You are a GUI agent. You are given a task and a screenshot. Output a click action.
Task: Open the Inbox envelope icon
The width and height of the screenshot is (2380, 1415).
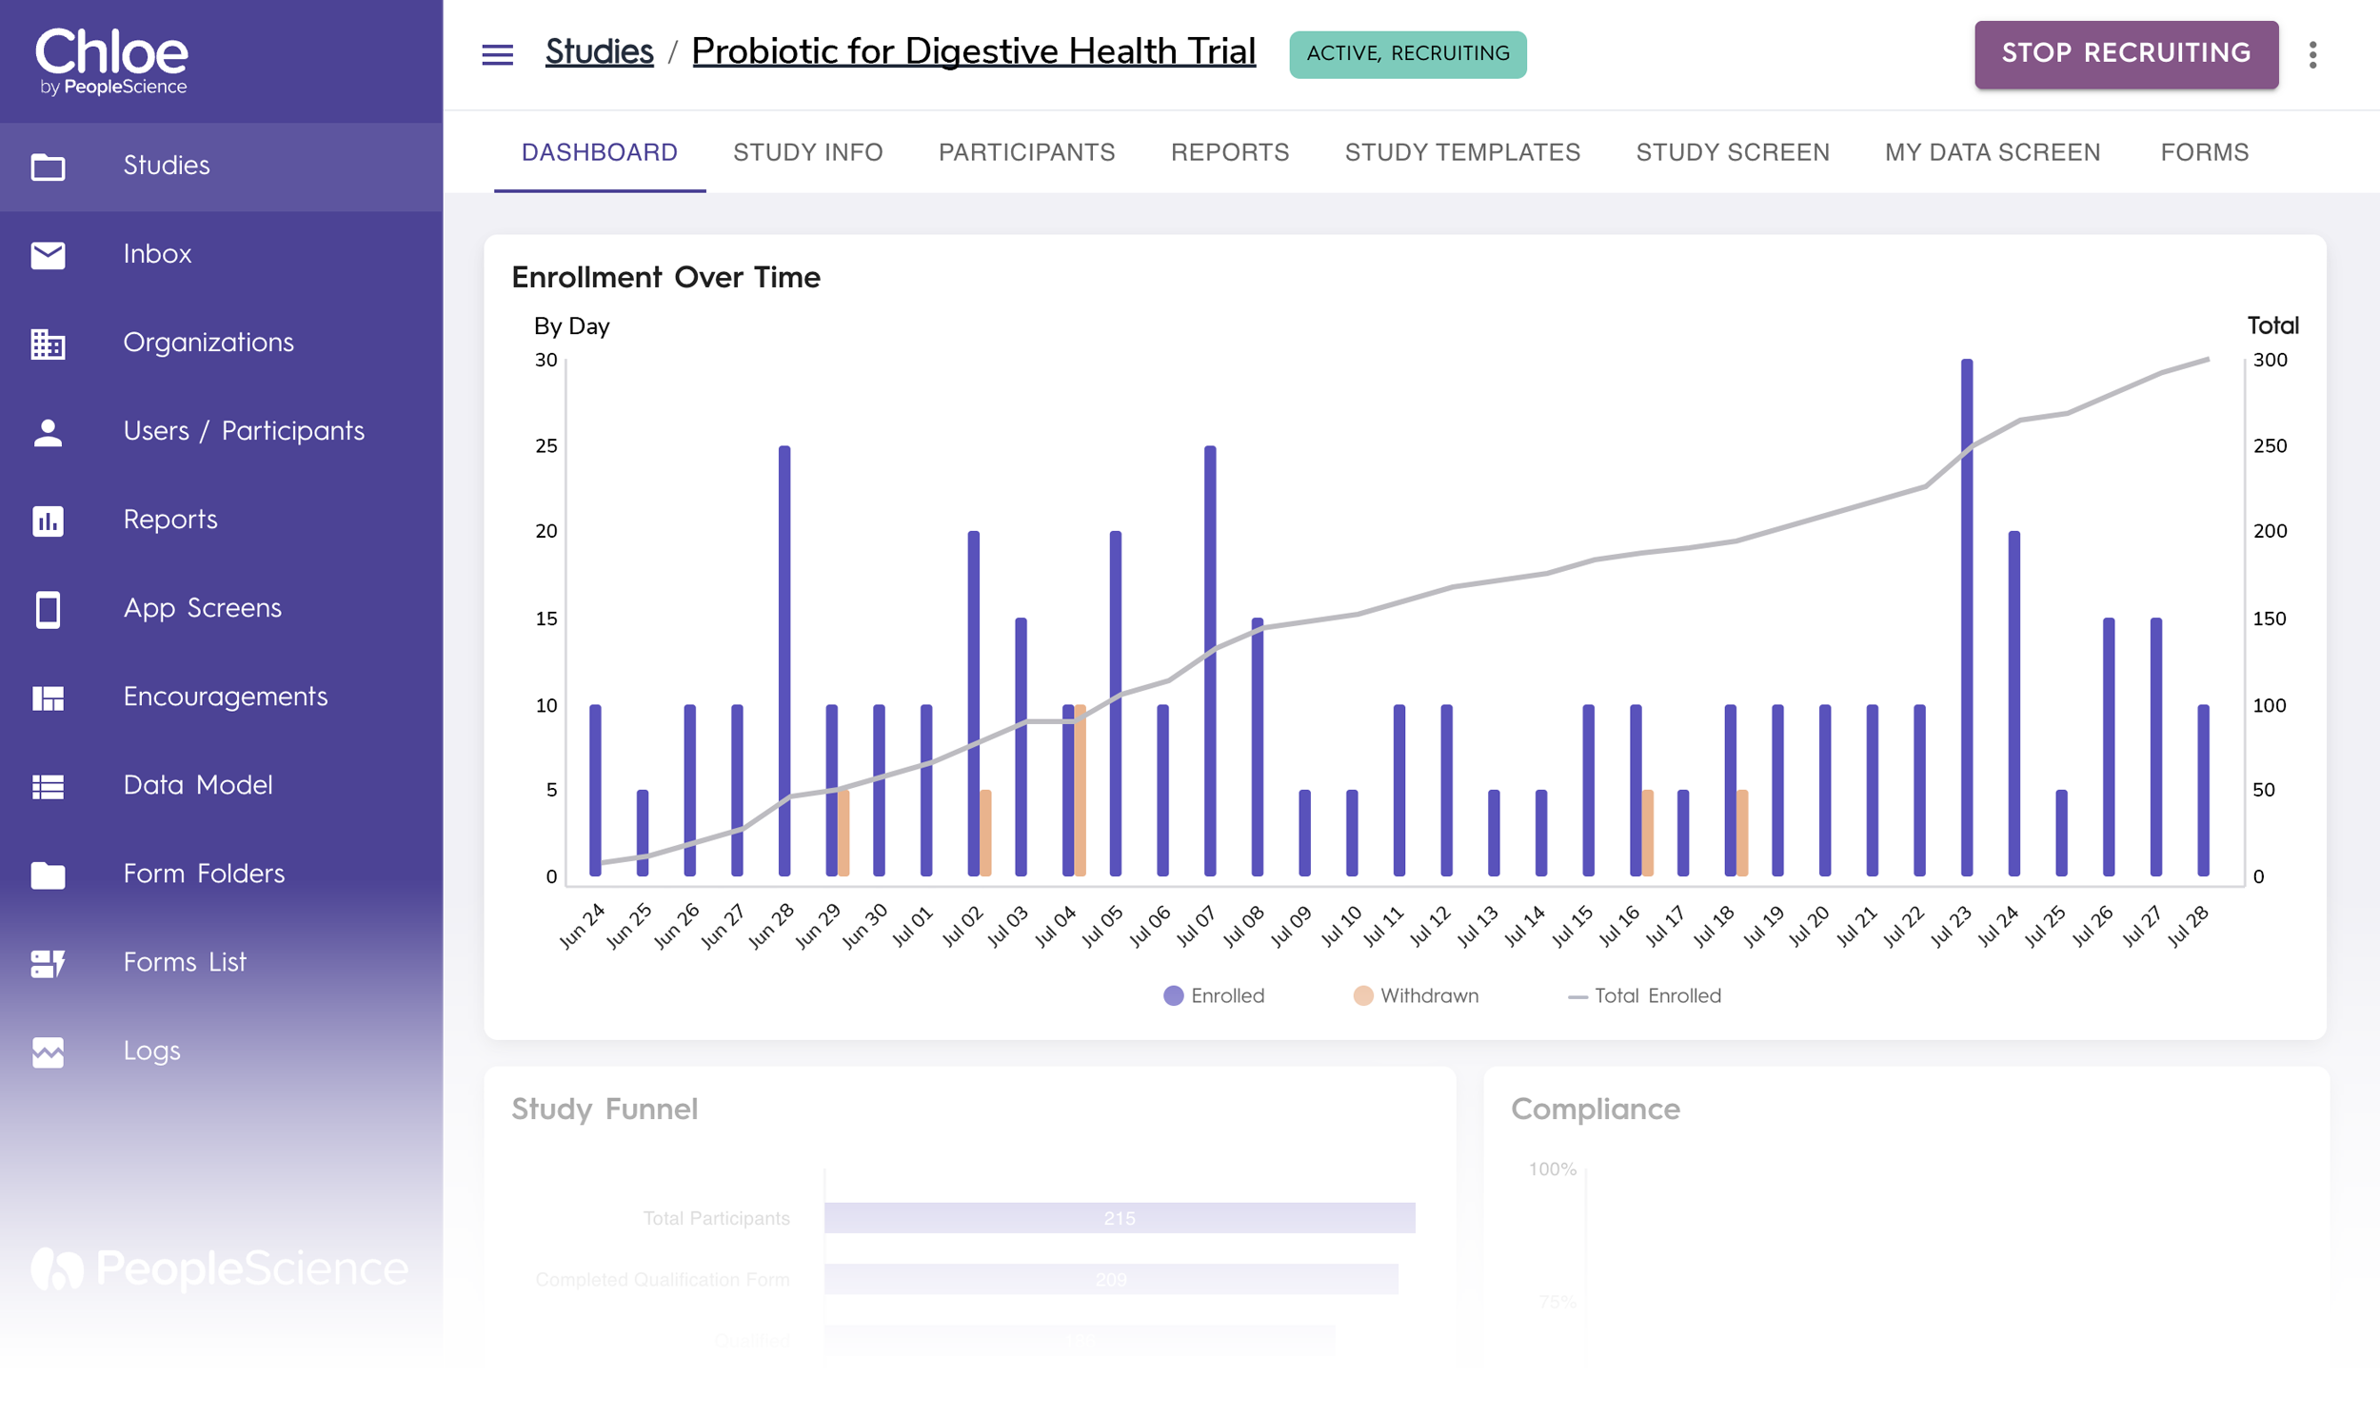click(x=48, y=255)
